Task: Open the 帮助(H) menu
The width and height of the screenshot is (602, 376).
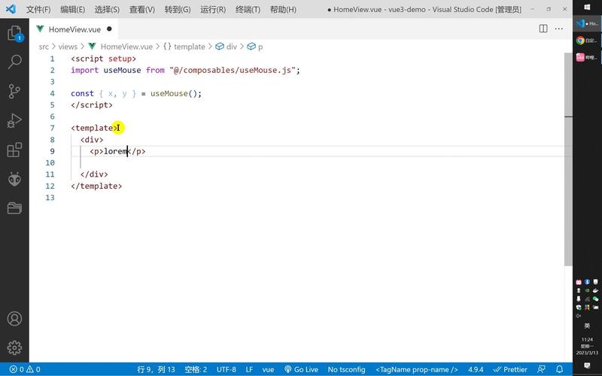Action: (x=283, y=9)
